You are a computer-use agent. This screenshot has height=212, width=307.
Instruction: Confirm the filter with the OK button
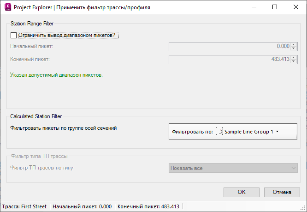(x=242, y=192)
